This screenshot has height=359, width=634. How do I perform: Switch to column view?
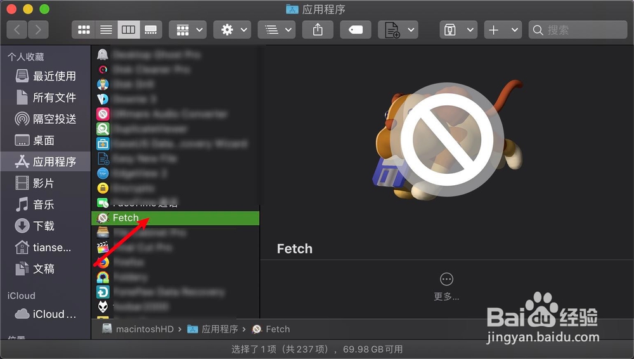point(129,30)
